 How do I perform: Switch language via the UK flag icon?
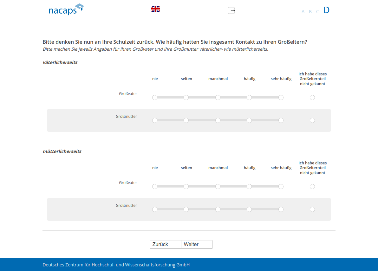pos(155,9)
